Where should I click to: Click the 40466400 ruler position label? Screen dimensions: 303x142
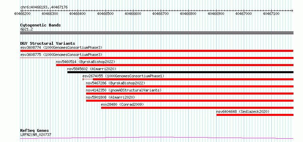coord(78,14)
